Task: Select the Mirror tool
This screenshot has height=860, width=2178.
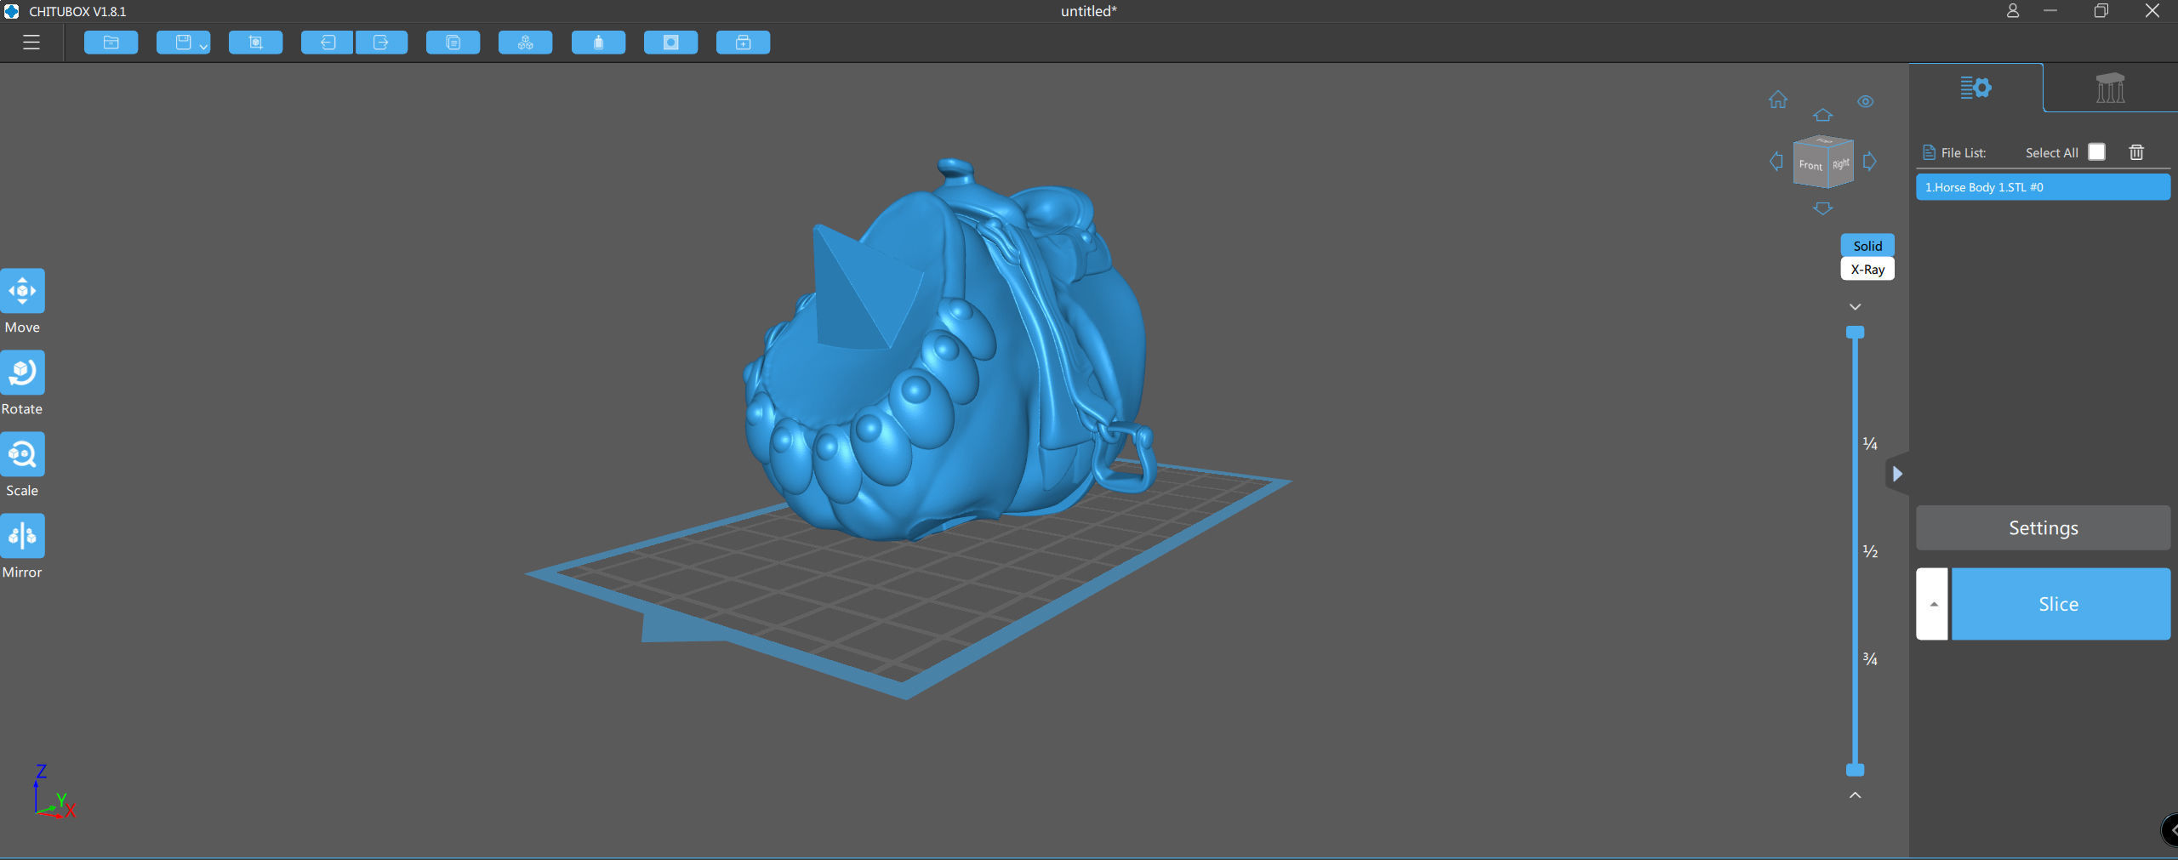Action: (22, 536)
